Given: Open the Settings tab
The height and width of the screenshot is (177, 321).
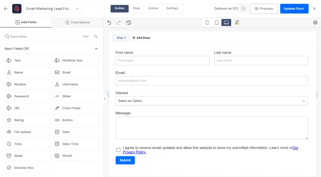Looking at the screenshot, I should (x=172, y=8).
